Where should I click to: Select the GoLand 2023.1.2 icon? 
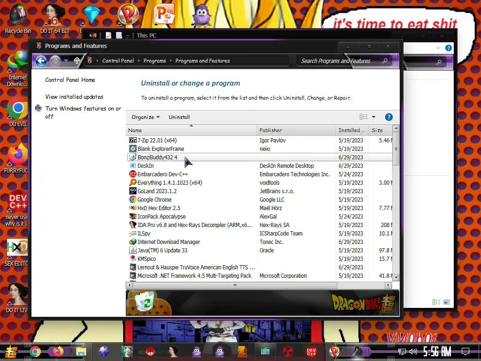pos(132,191)
